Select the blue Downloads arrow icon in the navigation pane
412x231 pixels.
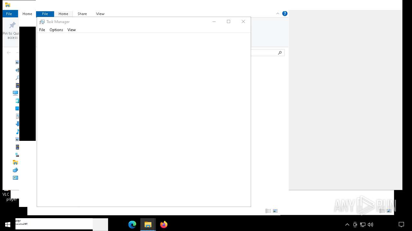pos(17,124)
